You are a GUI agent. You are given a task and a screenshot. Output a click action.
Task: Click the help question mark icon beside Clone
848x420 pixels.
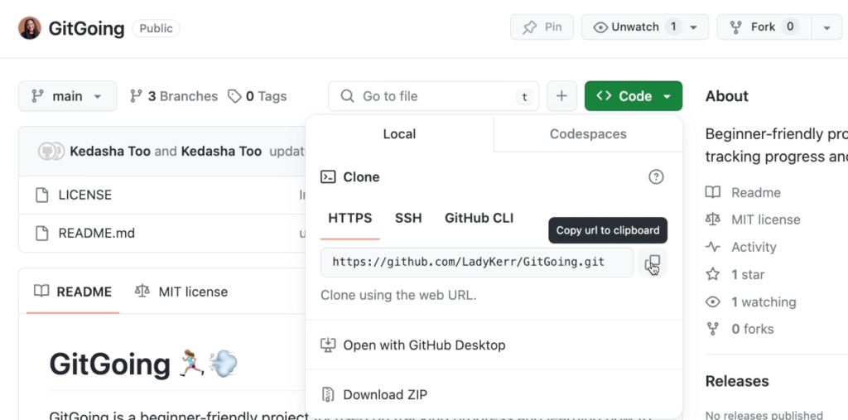coord(656,176)
